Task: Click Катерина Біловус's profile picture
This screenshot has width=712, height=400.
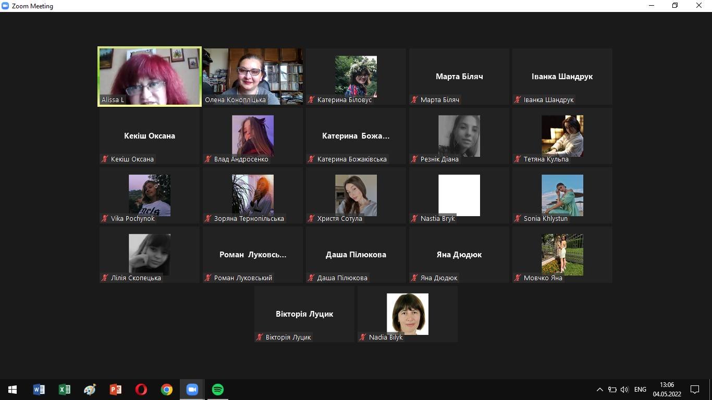Action: click(x=356, y=77)
